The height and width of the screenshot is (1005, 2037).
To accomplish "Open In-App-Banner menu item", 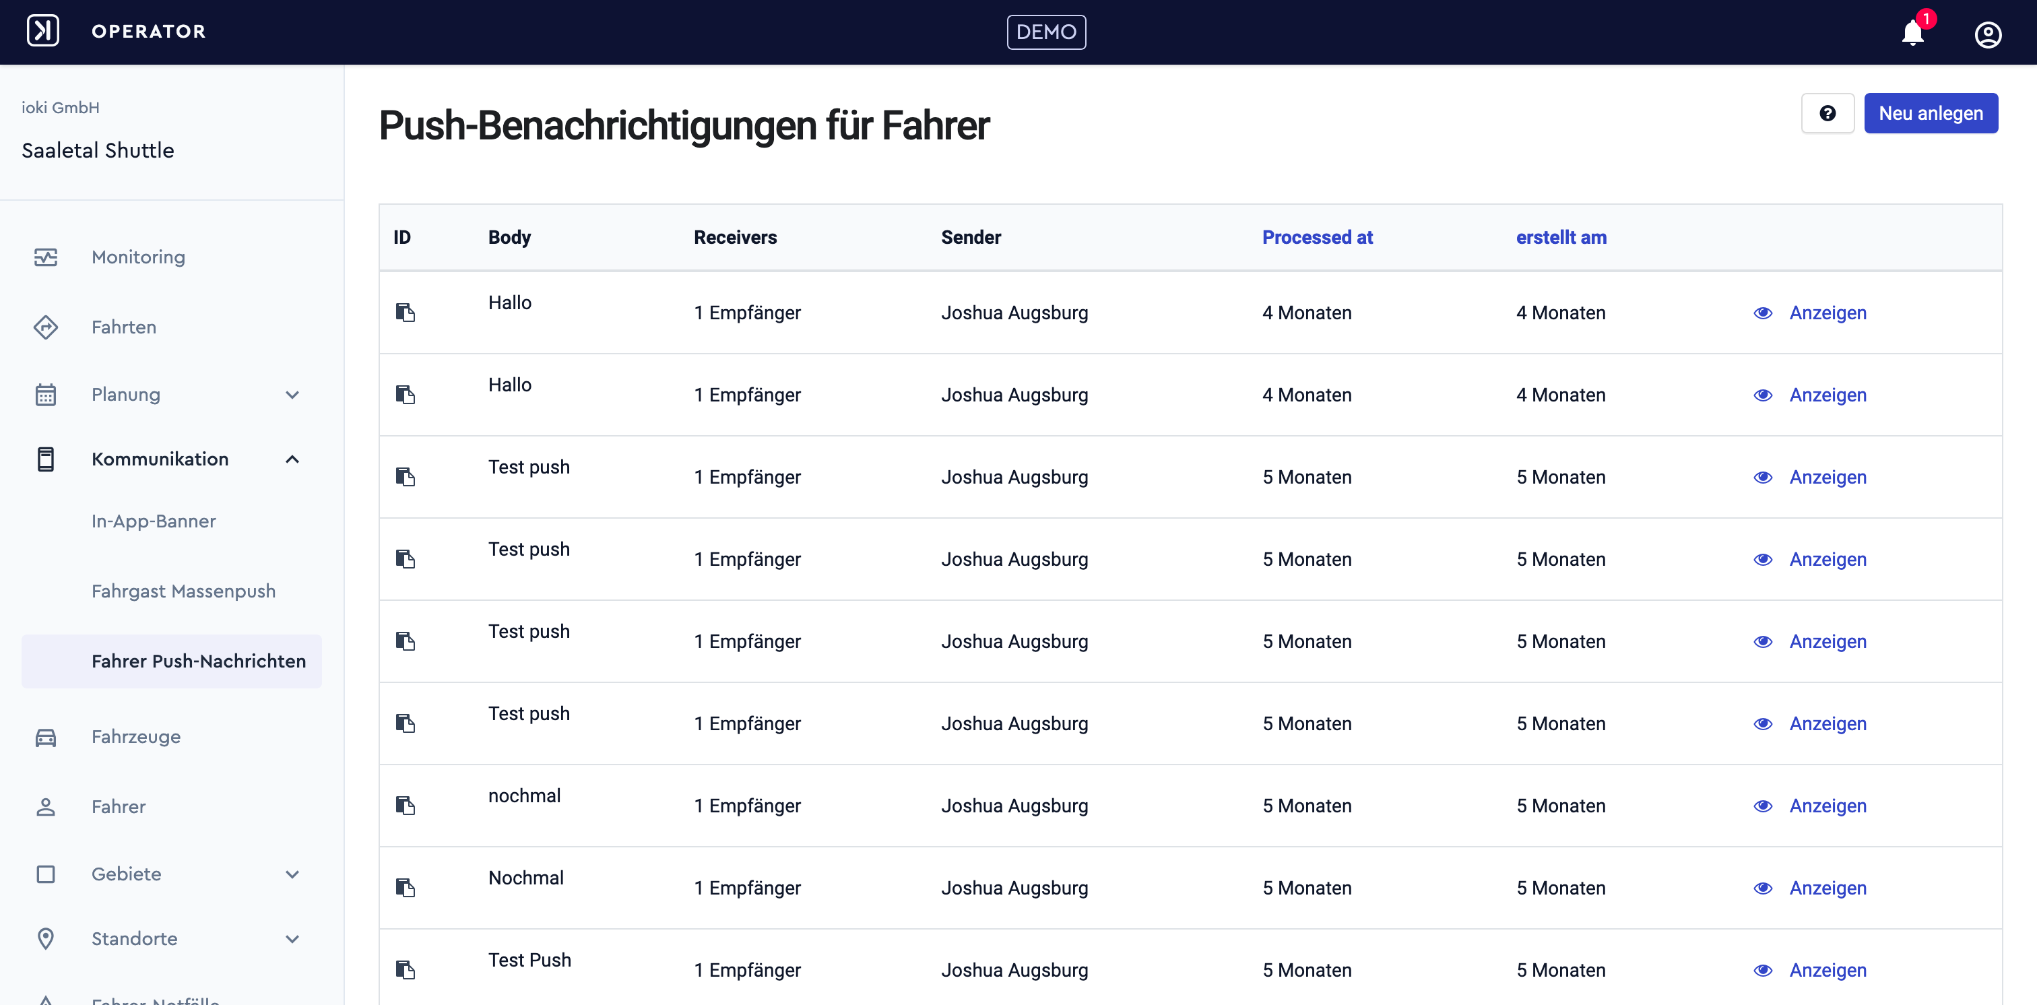I will 154,521.
